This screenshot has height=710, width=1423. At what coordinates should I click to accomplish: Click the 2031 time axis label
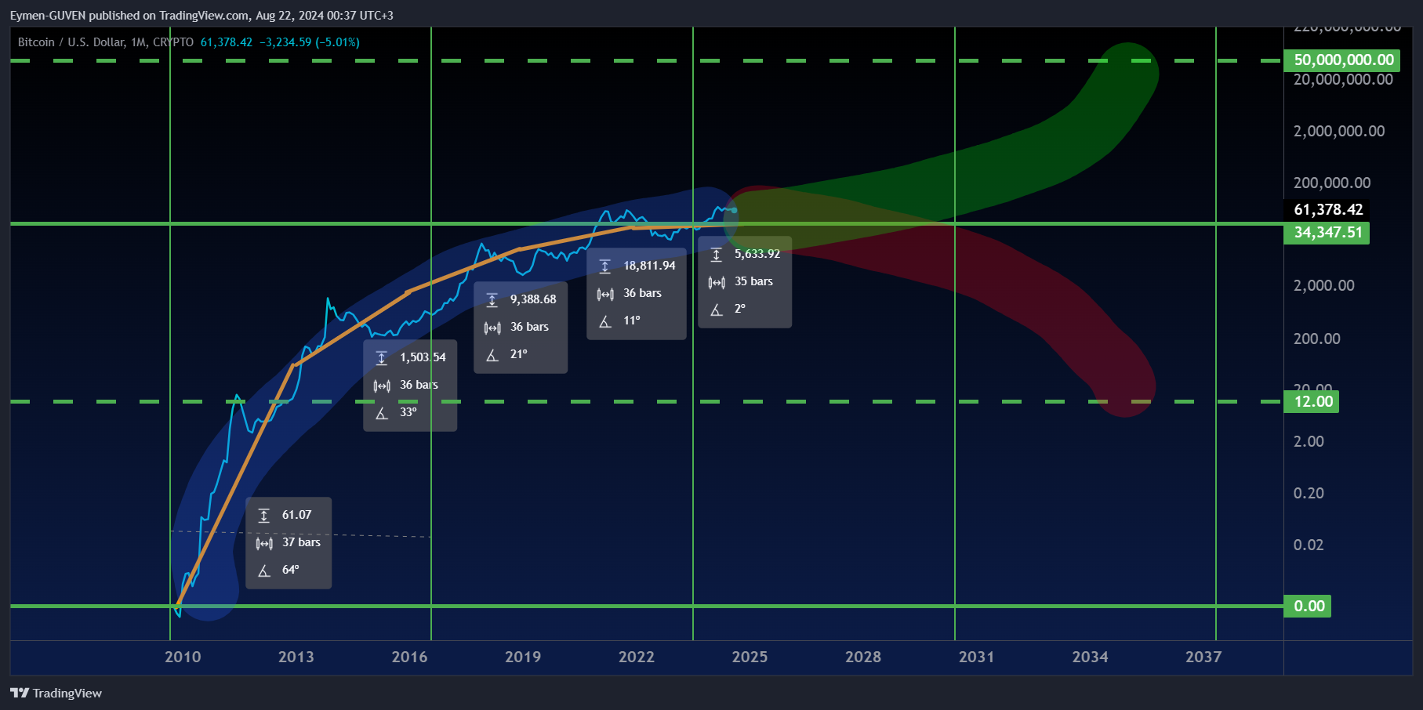click(x=977, y=657)
